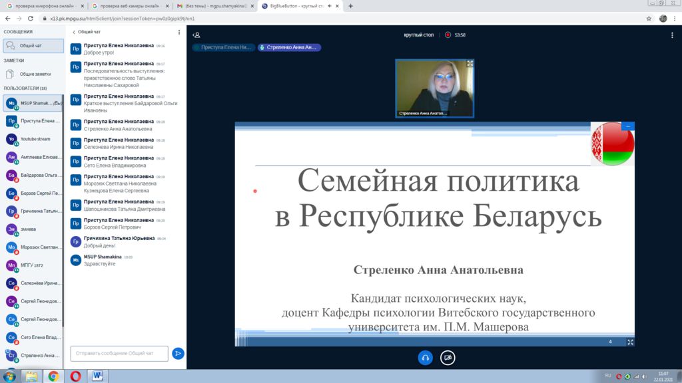Click the audio headphones button

tap(425, 358)
